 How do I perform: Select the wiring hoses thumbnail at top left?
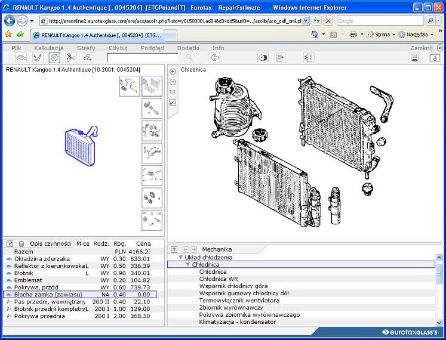pos(130,86)
